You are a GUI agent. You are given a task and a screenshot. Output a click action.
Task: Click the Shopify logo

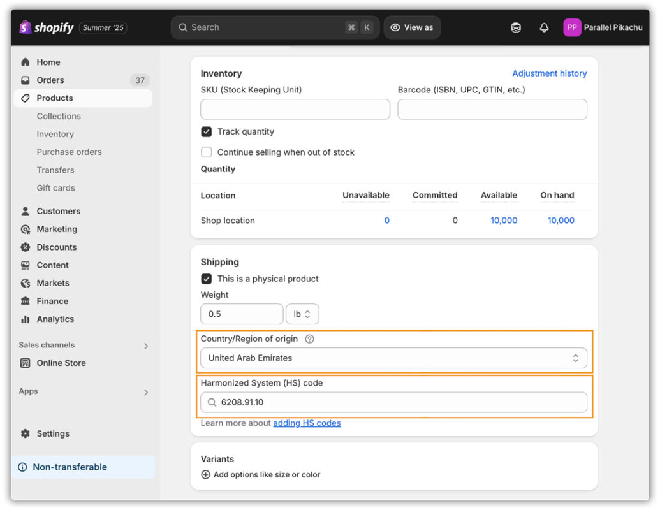point(47,27)
